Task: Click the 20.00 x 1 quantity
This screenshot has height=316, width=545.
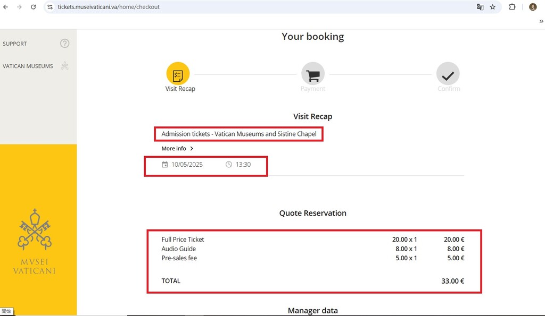Action: (x=404, y=240)
